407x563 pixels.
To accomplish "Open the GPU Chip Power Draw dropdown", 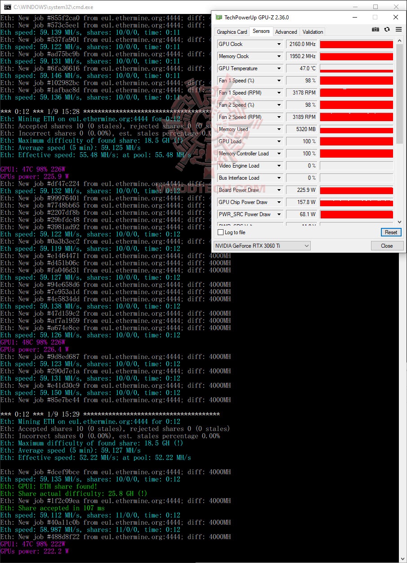I will 279,202.
